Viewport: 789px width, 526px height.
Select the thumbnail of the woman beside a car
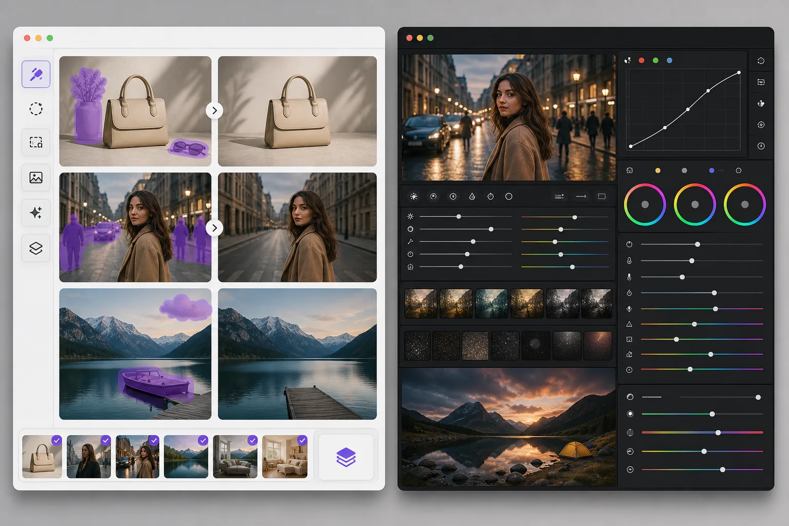137,457
